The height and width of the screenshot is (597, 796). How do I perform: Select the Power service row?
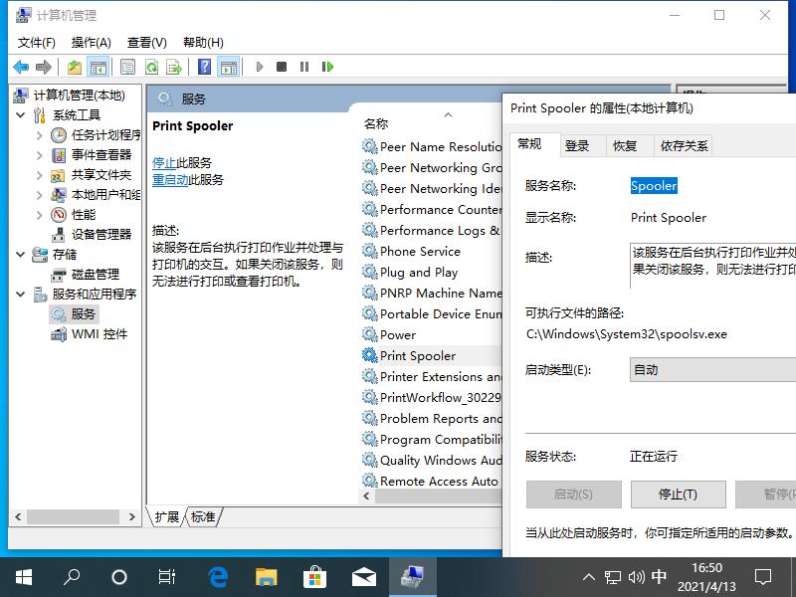point(432,335)
